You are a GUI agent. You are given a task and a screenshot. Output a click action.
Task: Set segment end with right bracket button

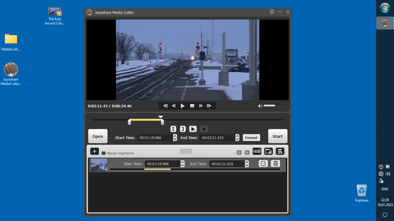(x=183, y=129)
